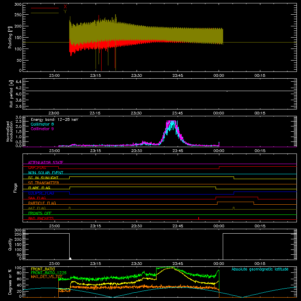Select the ECLIPSE_FLAG label

41,193
